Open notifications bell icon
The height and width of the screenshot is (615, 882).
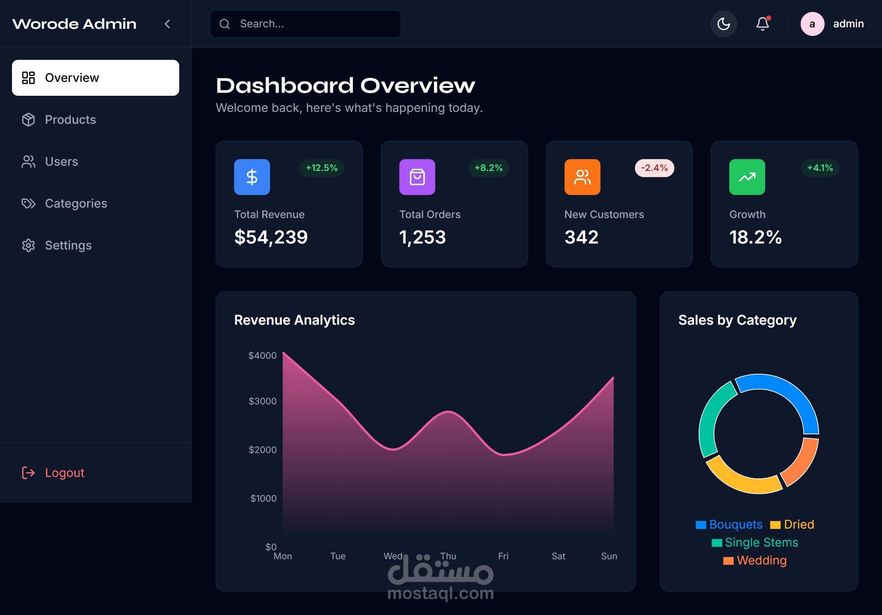tap(763, 24)
